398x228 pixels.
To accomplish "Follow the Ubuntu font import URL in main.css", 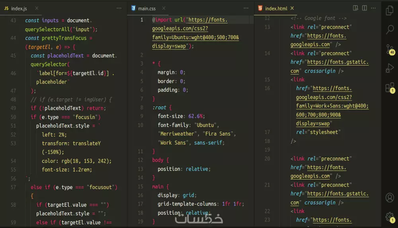I will (x=195, y=33).
